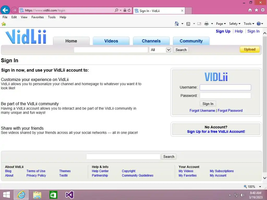Open the My Subscriptions footer link

[x=222, y=171]
